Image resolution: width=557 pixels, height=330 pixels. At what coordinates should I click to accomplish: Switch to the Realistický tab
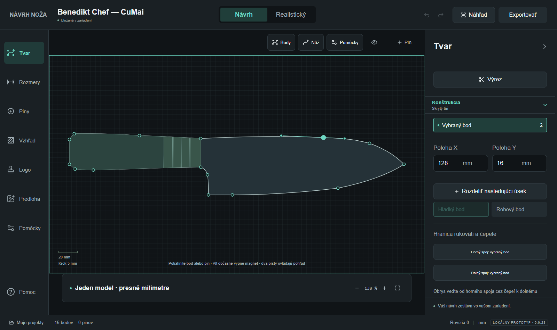click(291, 15)
